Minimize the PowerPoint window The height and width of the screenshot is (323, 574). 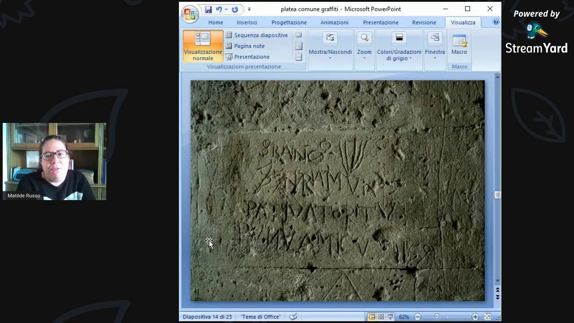445,9
